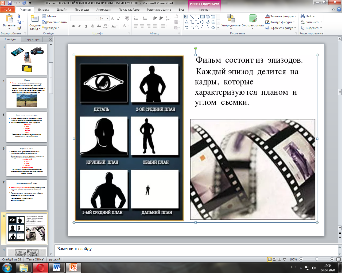Toggle bold (Ж) formatting
Screen dimensions: 342x273
pos(73,26)
